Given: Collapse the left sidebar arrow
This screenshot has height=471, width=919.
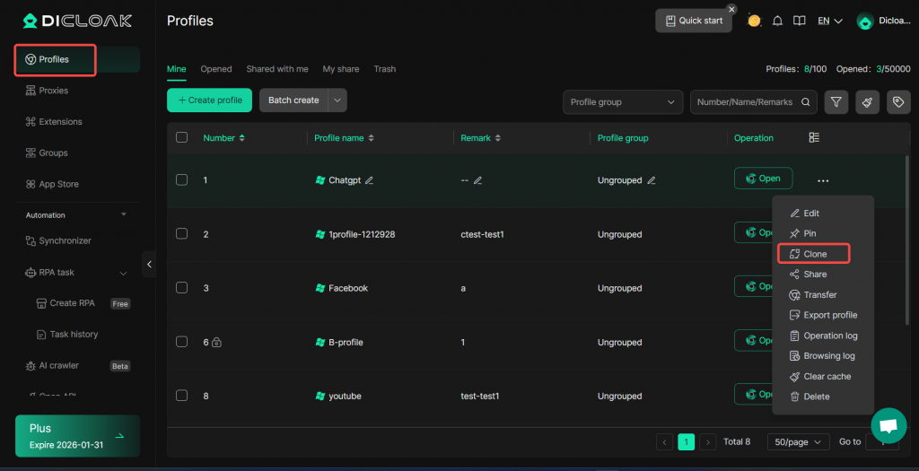Looking at the screenshot, I should (149, 264).
